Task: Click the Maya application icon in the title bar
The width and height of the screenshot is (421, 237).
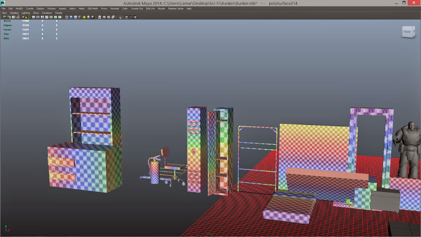Action: (x=3, y=3)
